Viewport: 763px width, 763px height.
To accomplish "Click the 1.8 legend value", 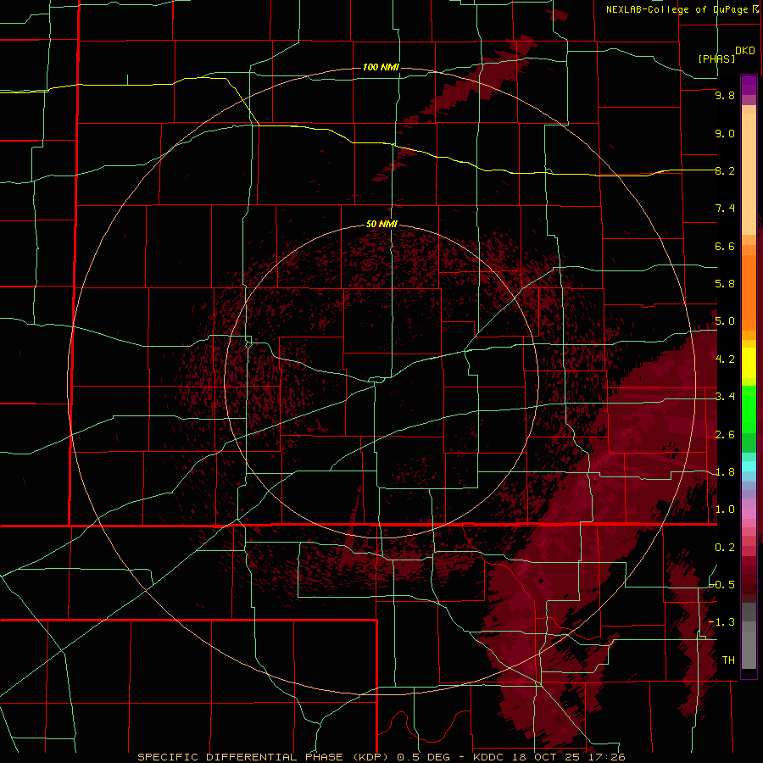I will pyautogui.click(x=725, y=472).
